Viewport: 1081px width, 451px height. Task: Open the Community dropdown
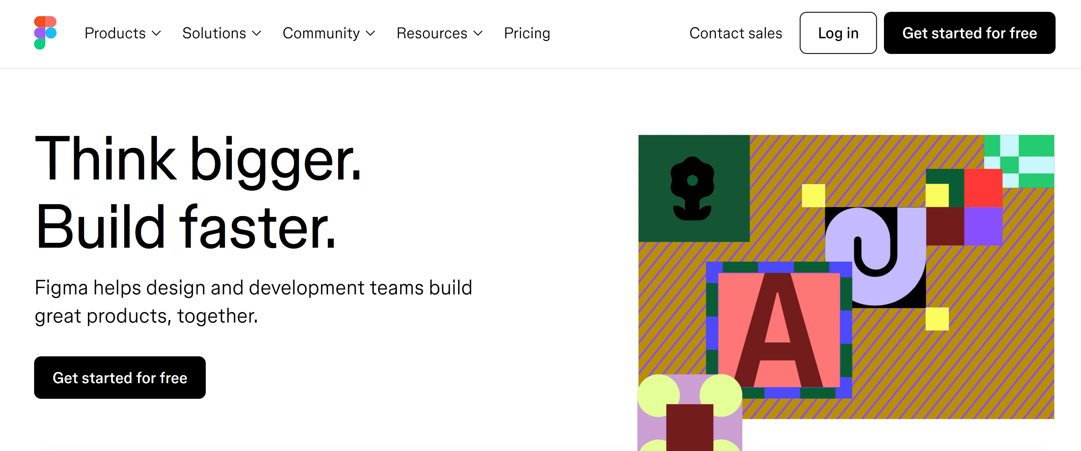329,32
